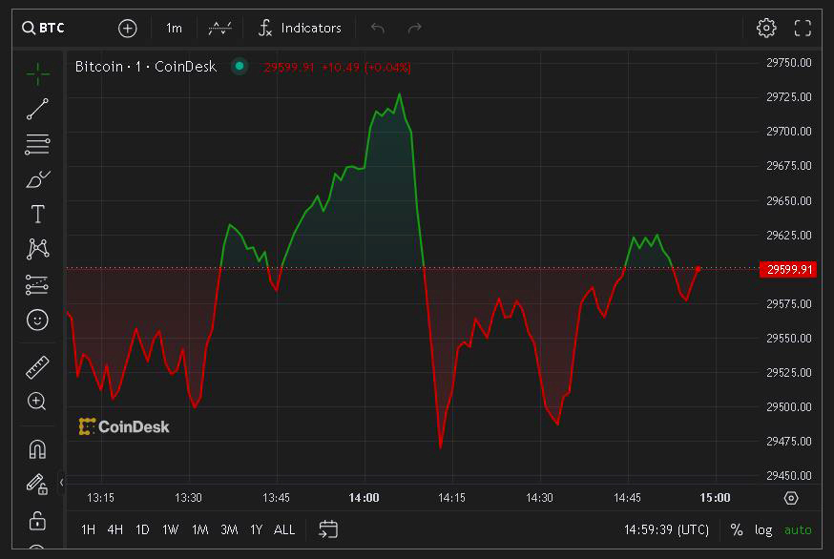834x559 pixels.
Task: Select the trend line drawing tool
Action: (37, 110)
